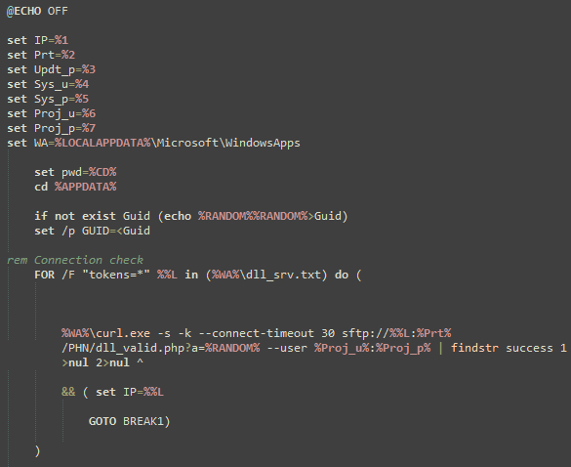Click the set pwd=%CD% line
The width and height of the screenshot is (571, 467).
pyautogui.click(x=75, y=172)
